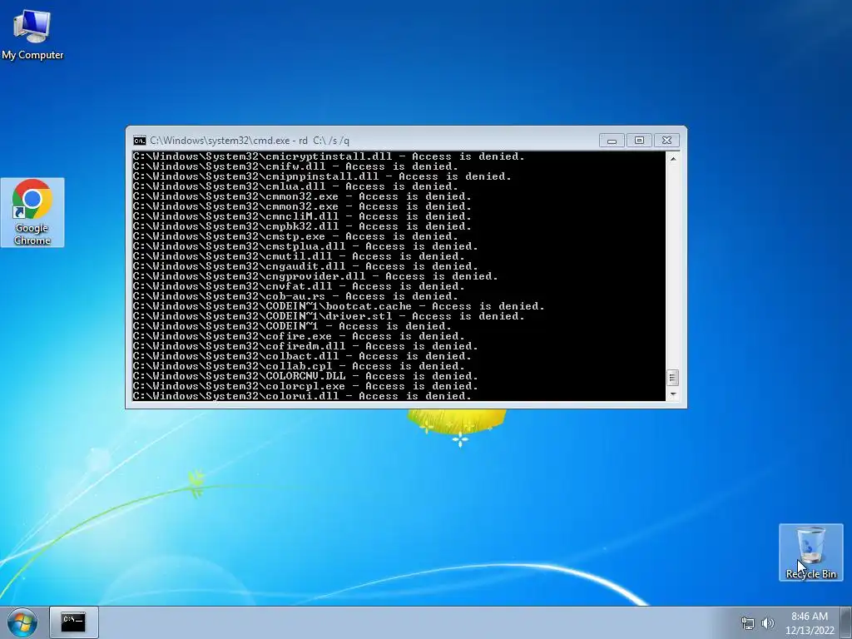Screen dimensions: 852x639
Task: Close the cmd.exe window
Action: coord(666,141)
